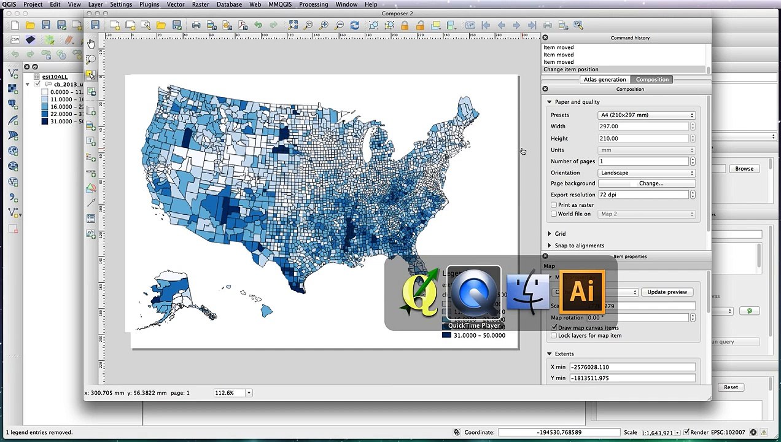This screenshot has width=781, height=442.
Task: Choose the Add new map tool
Action: (x=91, y=110)
